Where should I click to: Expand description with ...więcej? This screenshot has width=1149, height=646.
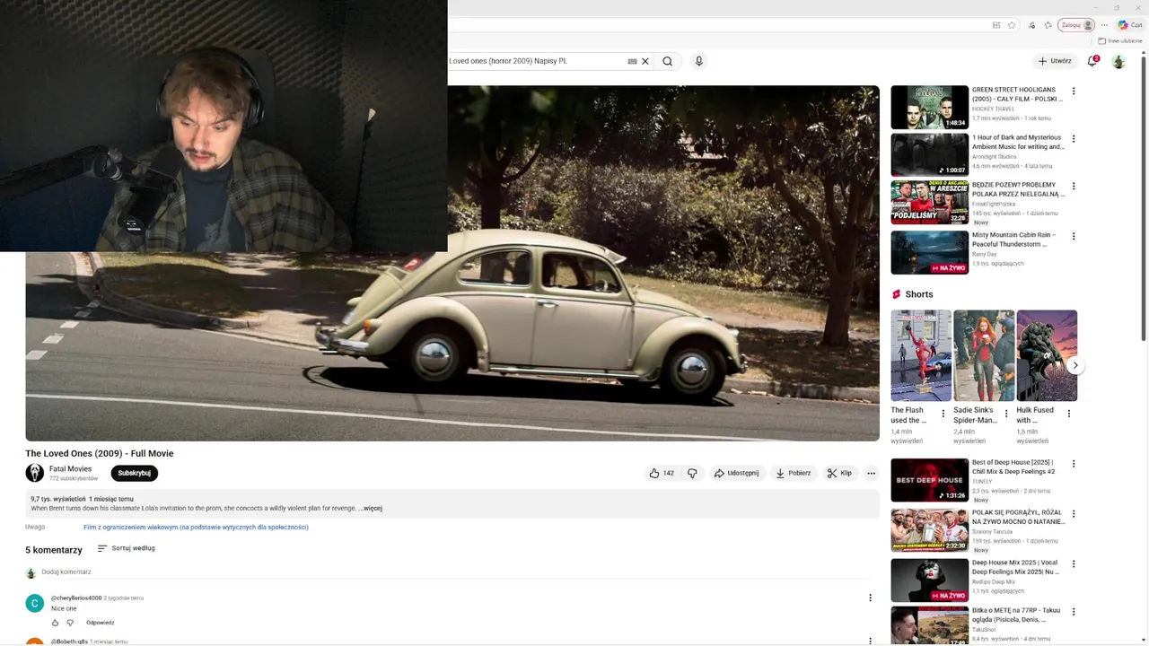370,508
